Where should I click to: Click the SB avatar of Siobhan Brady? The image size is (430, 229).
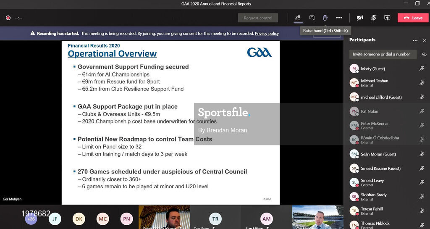[354, 197]
